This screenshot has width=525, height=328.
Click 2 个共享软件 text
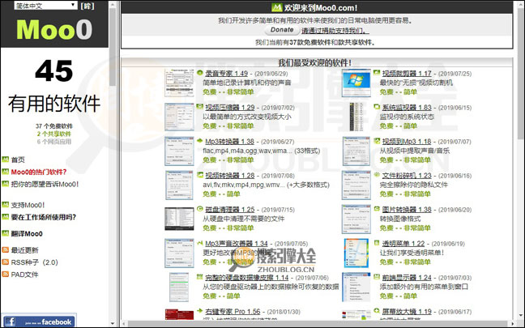click(54, 134)
